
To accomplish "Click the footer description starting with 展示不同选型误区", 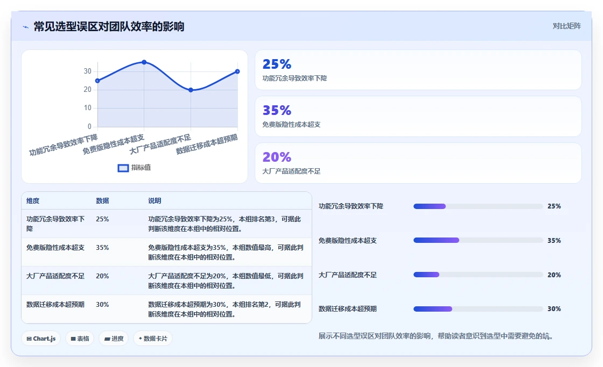I will pyautogui.click(x=436, y=336).
